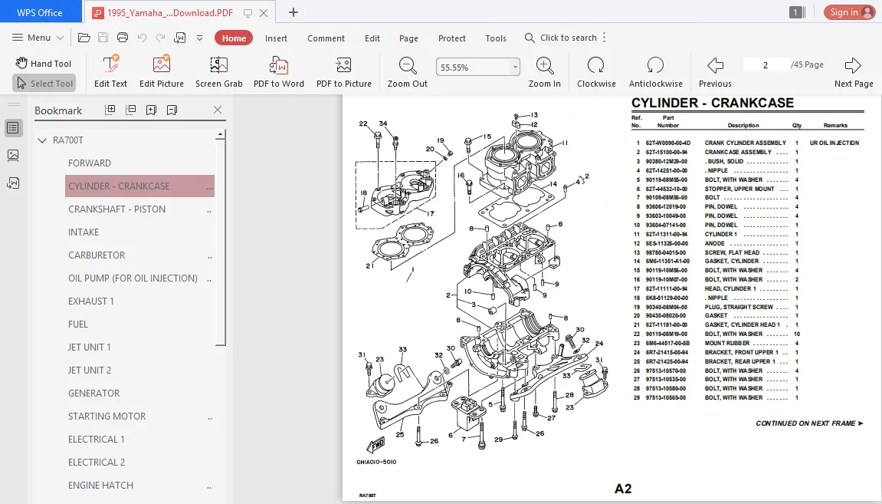
Task: Click the fourth bookmark panel toolbar icon
Action: tap(172, 110)
